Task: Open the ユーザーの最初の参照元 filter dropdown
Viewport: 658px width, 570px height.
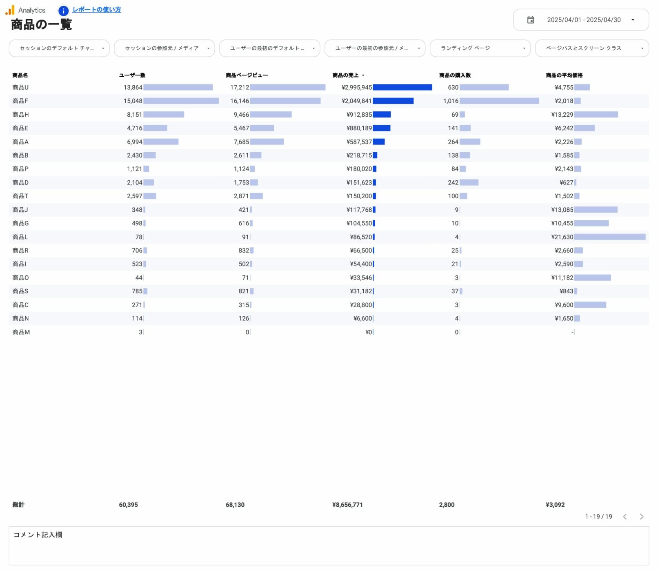Action: [x=374, y=48]
